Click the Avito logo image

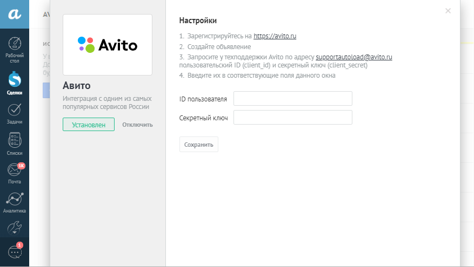point(108,45)
